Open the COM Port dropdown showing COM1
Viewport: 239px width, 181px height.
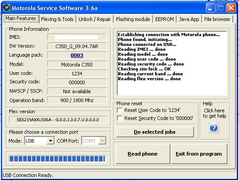point(102,141)
